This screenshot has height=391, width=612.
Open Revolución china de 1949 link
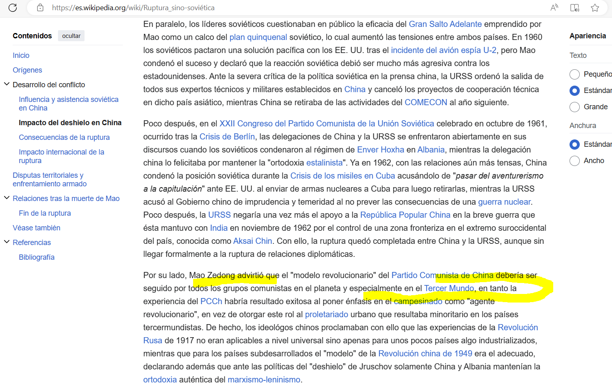tap(425, 353)
